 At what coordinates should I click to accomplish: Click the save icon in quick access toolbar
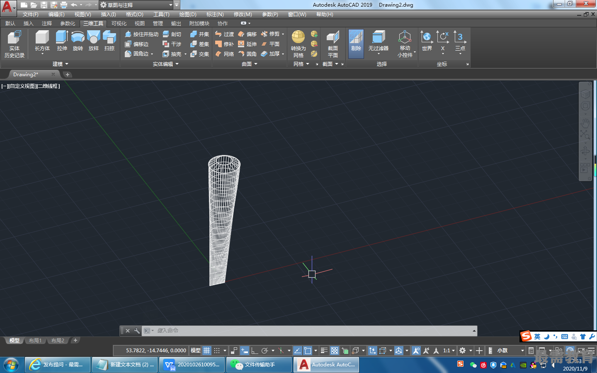(44, 5)
